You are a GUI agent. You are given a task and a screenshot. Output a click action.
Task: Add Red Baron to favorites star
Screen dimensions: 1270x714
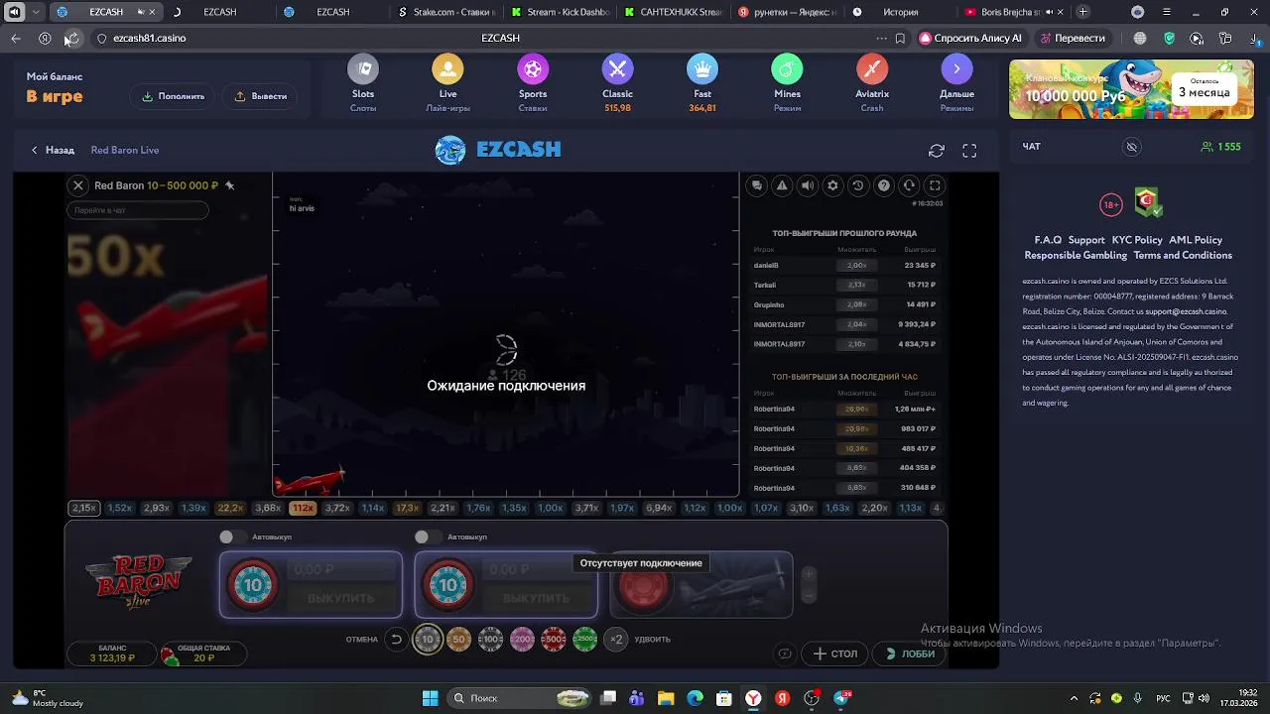coord(229,185)
